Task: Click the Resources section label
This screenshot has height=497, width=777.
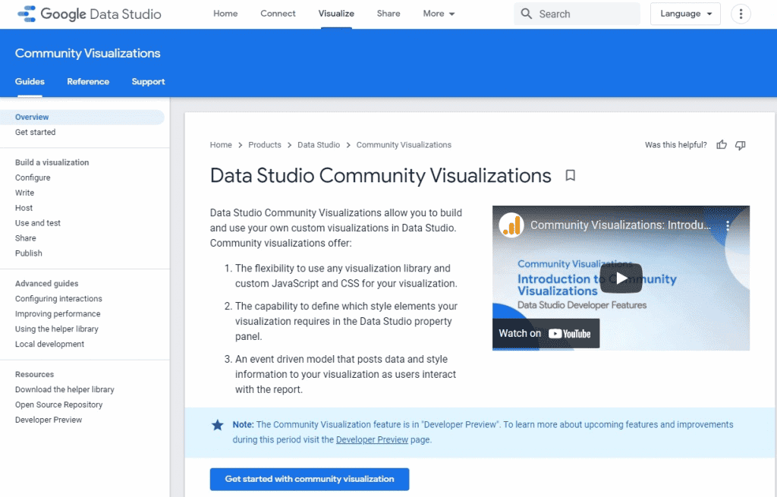Action: tap(34, 375)
